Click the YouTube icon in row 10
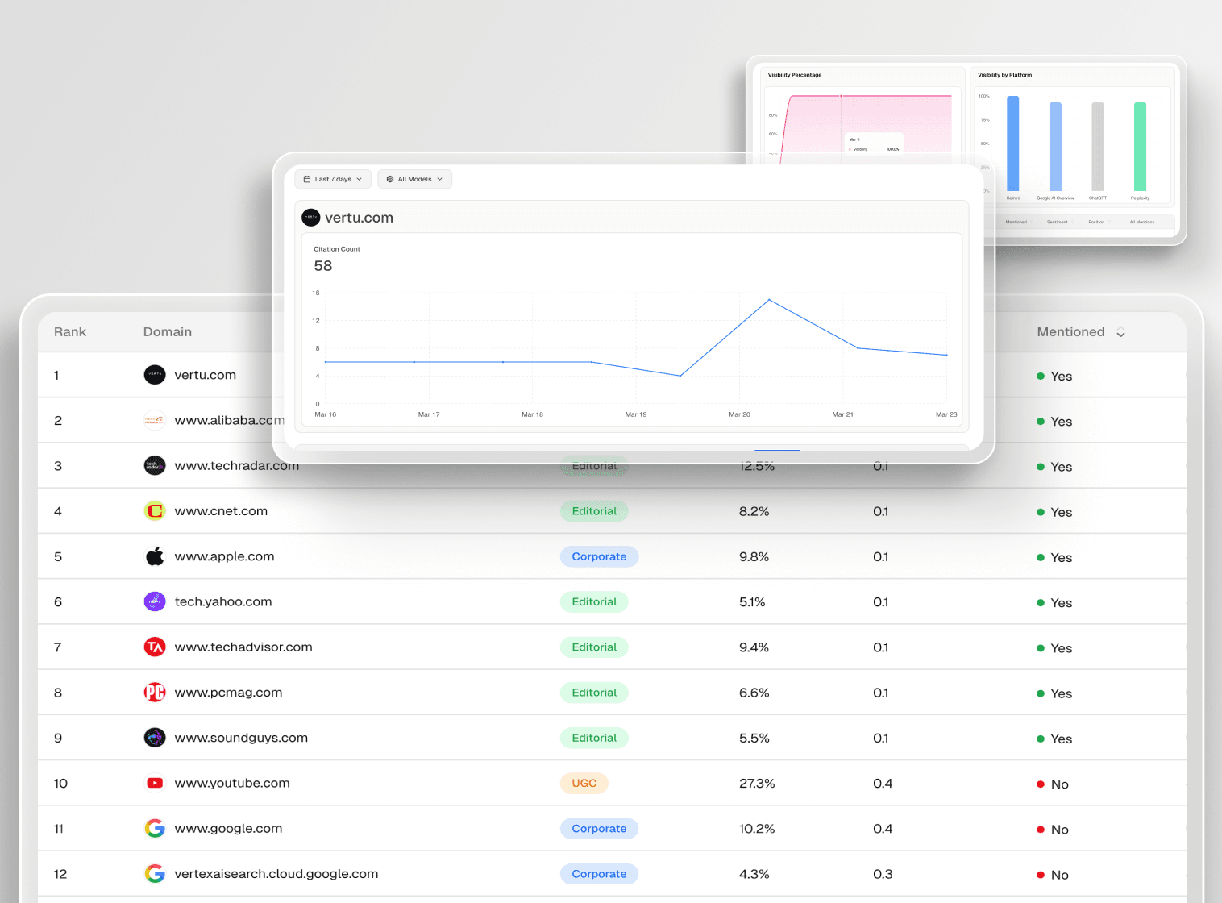The height and width of the screenshot is (903, 1222). click(x=154, y=782)
